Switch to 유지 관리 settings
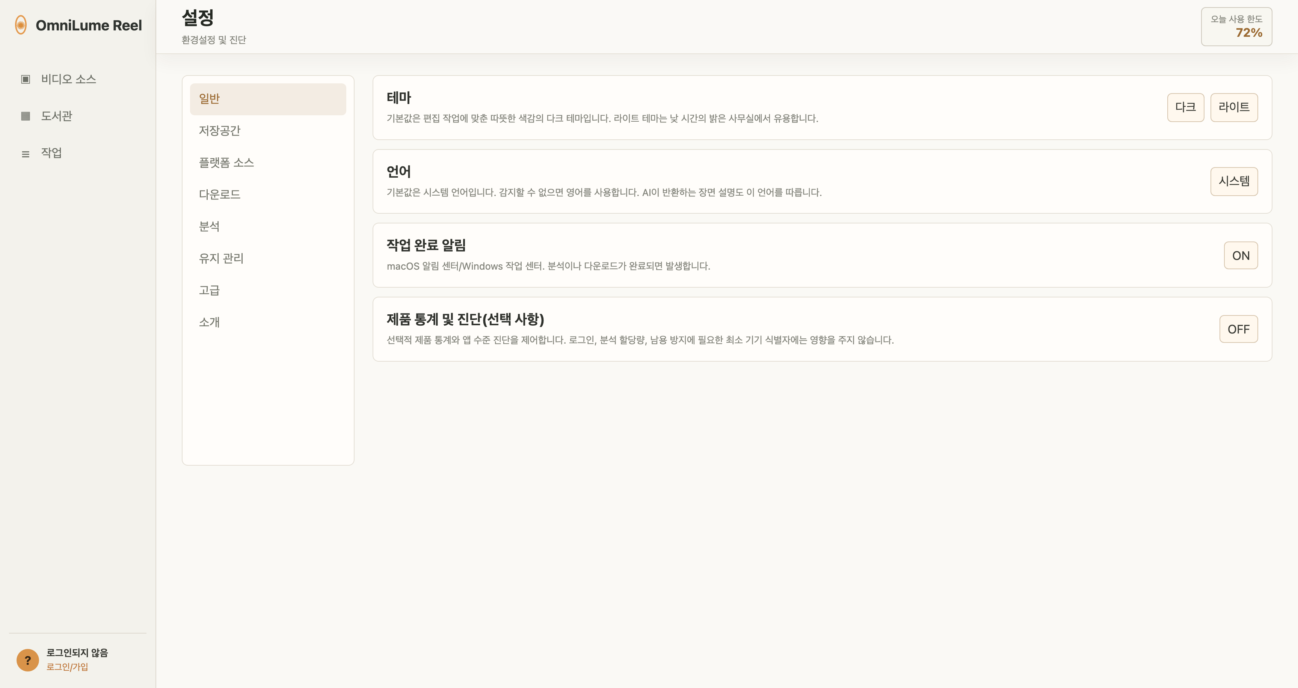The height and width of the screenshot is (688, 1298). pos(268,258)
